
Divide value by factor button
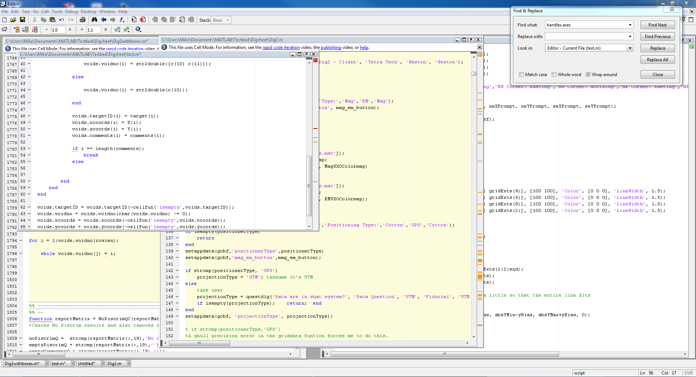click(82, 29)
